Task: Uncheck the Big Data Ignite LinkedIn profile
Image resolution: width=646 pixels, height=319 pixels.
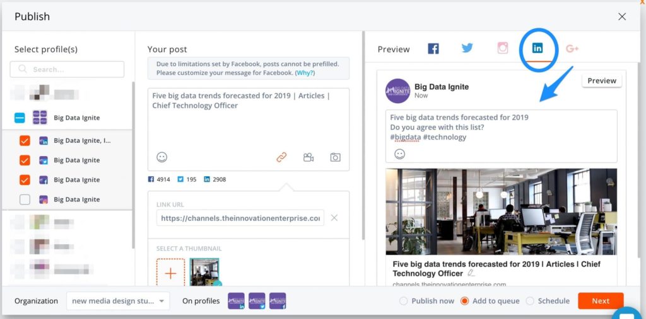Action: click(x=25, y=141)
